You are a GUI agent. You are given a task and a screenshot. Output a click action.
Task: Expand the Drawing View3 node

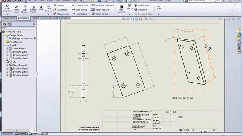(x=7, y=59)
